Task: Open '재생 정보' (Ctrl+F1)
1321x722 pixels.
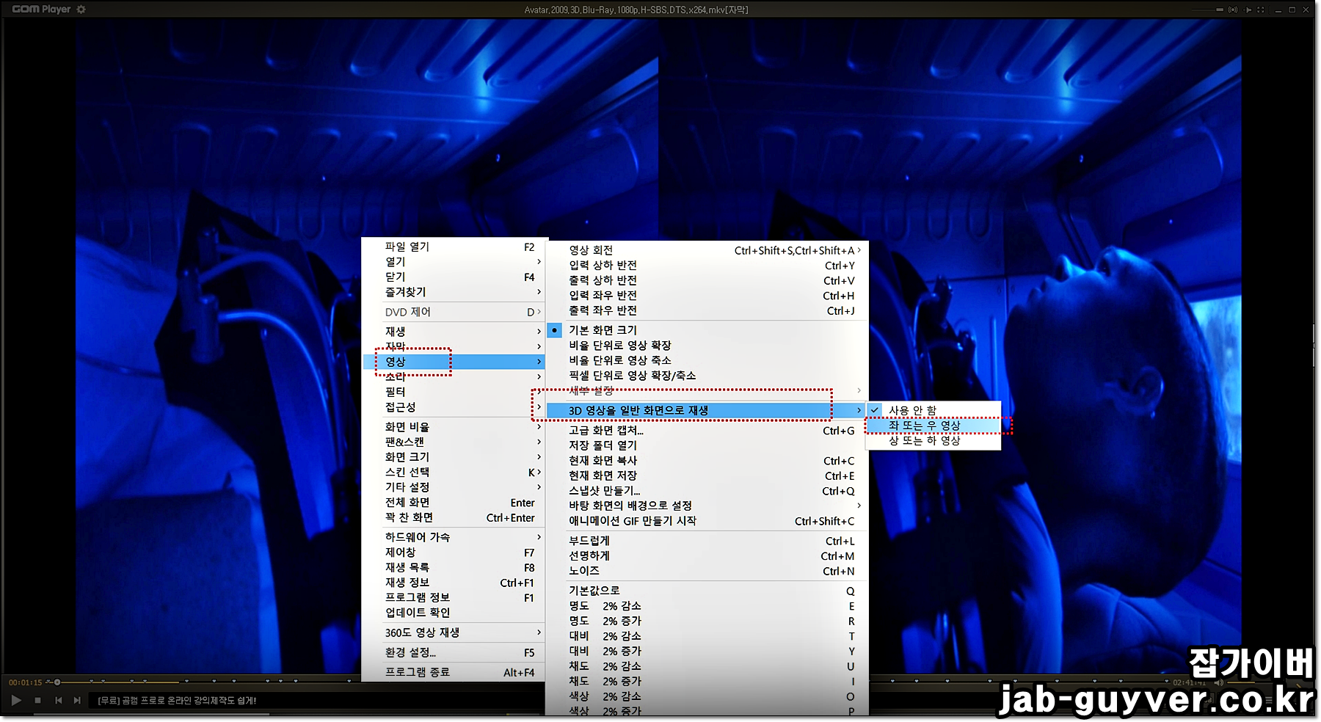Action: pyautogui.click(x=454, y=583)
